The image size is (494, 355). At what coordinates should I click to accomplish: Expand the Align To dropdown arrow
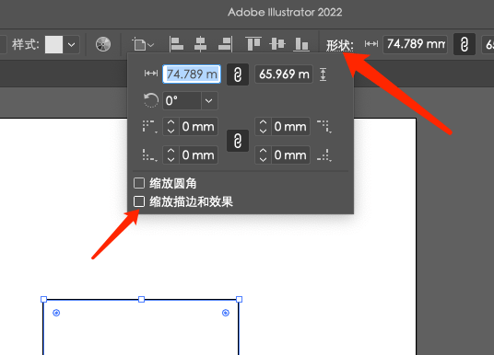(x=151, y=45)
